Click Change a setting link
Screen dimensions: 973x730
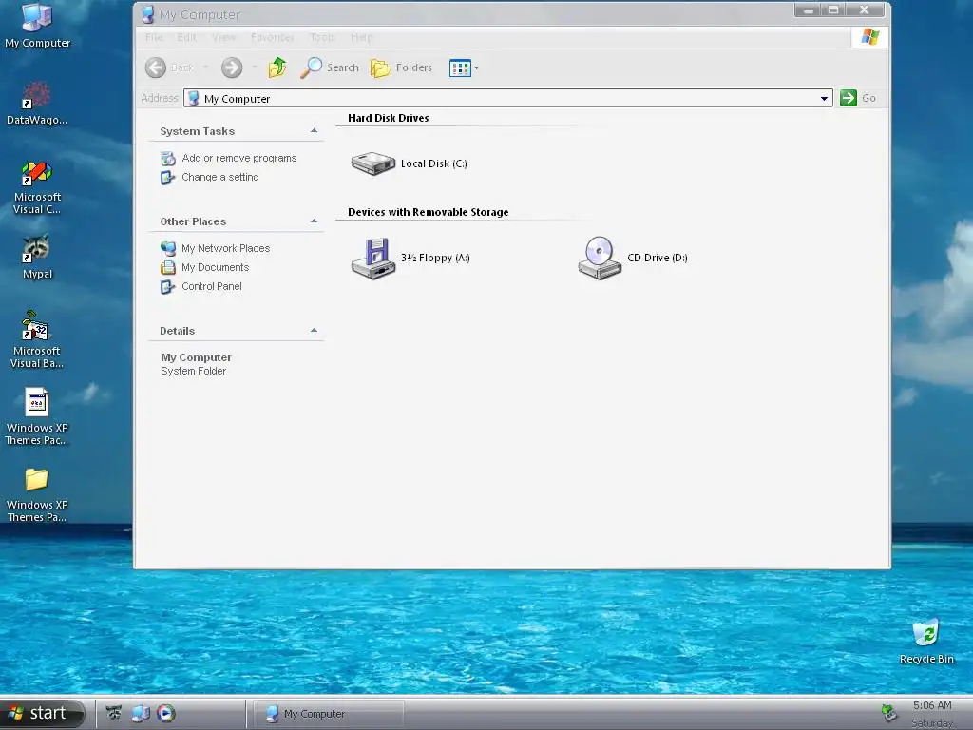coord(220,177)
